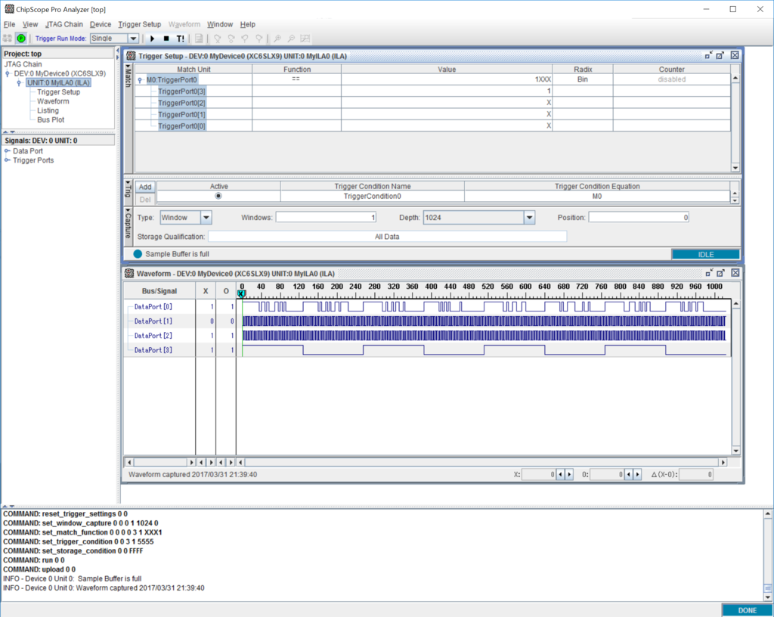The width and height of the screenshot is (774, 617).
Task: Click the X cursor marker at sample 0
Action: [x=241, y=293]
